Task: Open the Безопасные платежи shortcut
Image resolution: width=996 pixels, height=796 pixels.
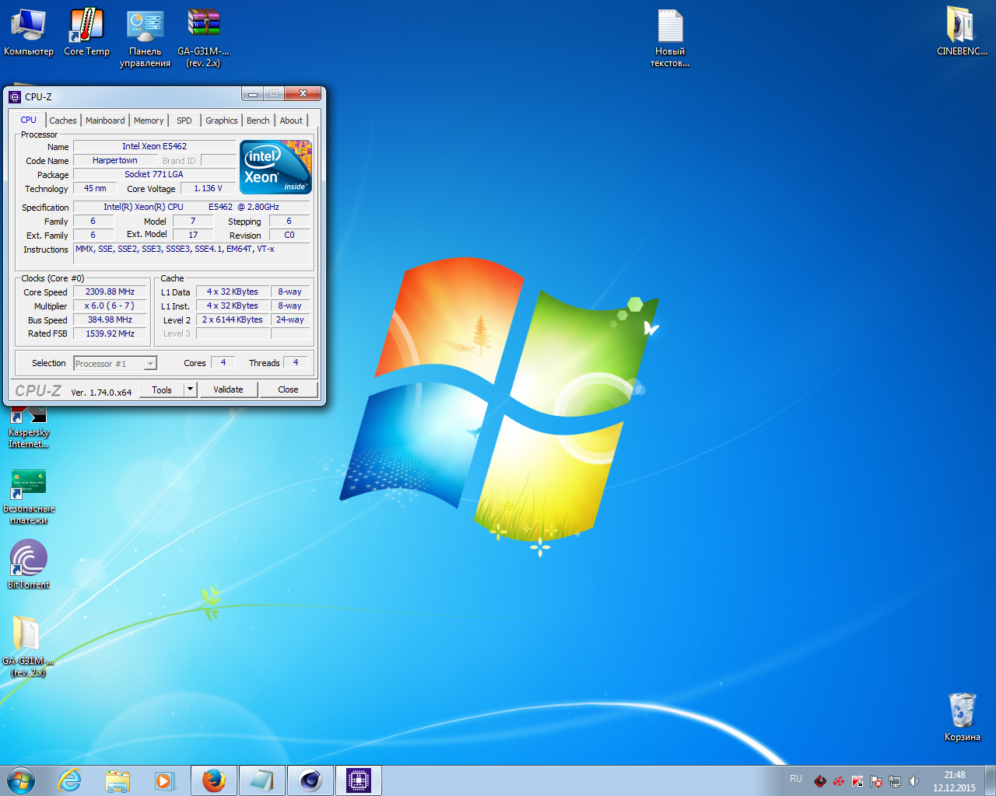Action: (x=29, y=497)
